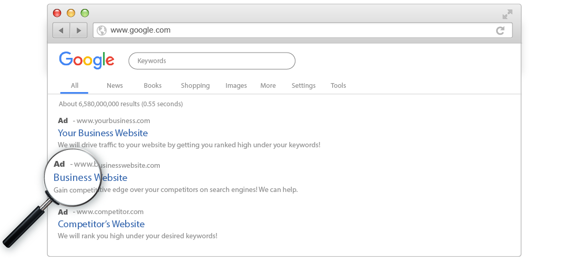This screenshot has width=574, height=263.
Task: Switch to the Books tab
Action: [152, 86]
